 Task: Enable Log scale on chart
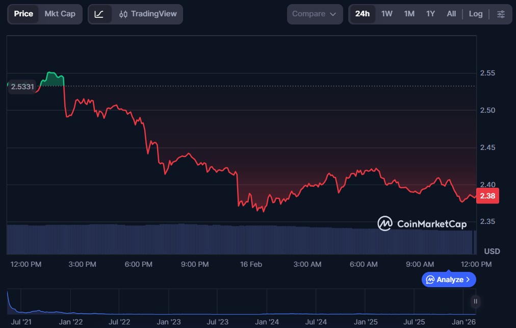click(475, 14)
